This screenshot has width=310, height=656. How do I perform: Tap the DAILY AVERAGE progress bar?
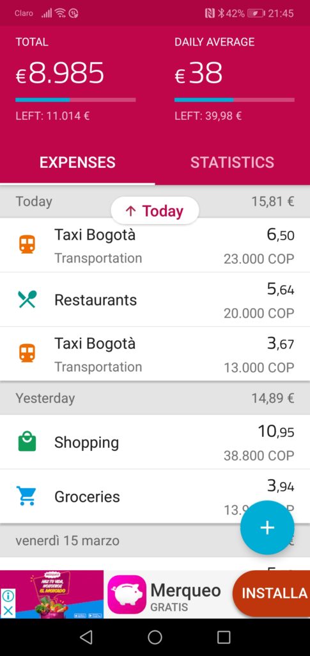click(235, 100)
